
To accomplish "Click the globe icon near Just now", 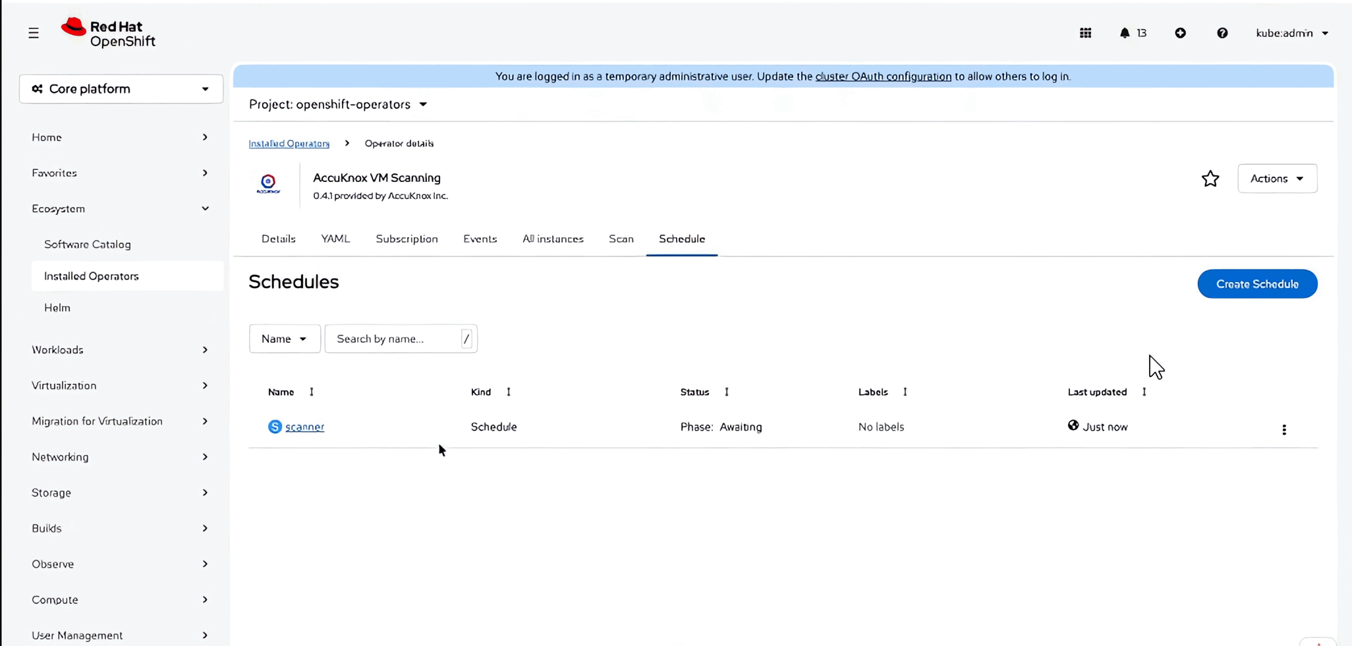I will (1073, 426).
